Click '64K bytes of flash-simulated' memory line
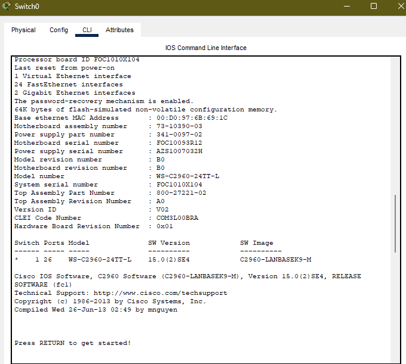This screenshot has height=364, width=406. coord(146,110)
